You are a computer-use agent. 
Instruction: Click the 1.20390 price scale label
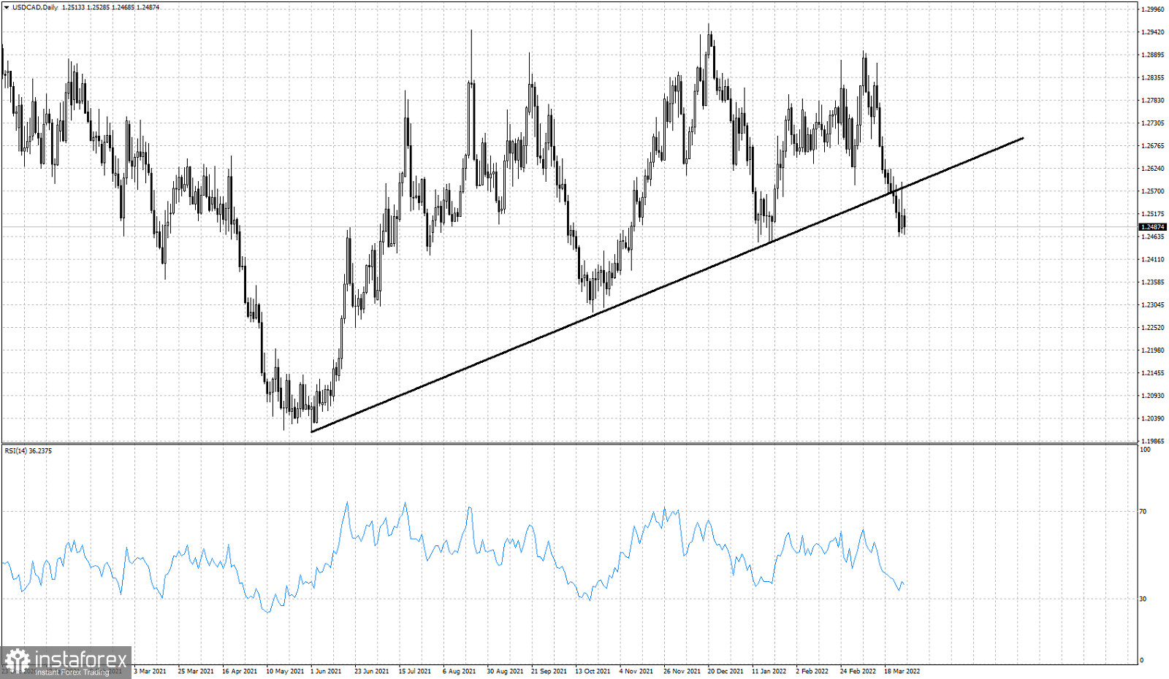[1153, 418]
